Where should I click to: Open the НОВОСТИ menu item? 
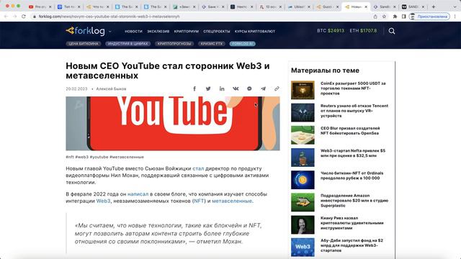point(133,31)
